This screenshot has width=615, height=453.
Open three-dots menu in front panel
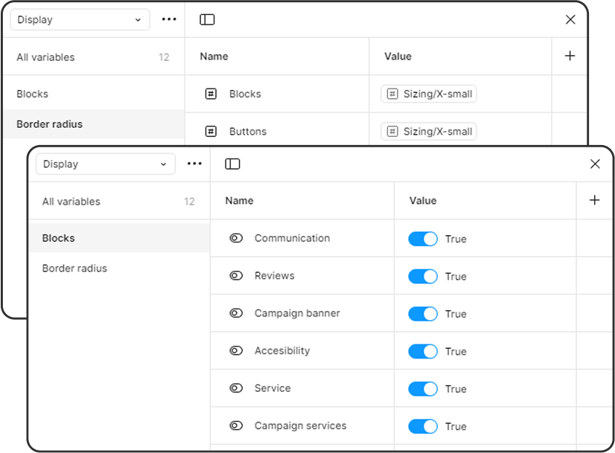(194, 164)
